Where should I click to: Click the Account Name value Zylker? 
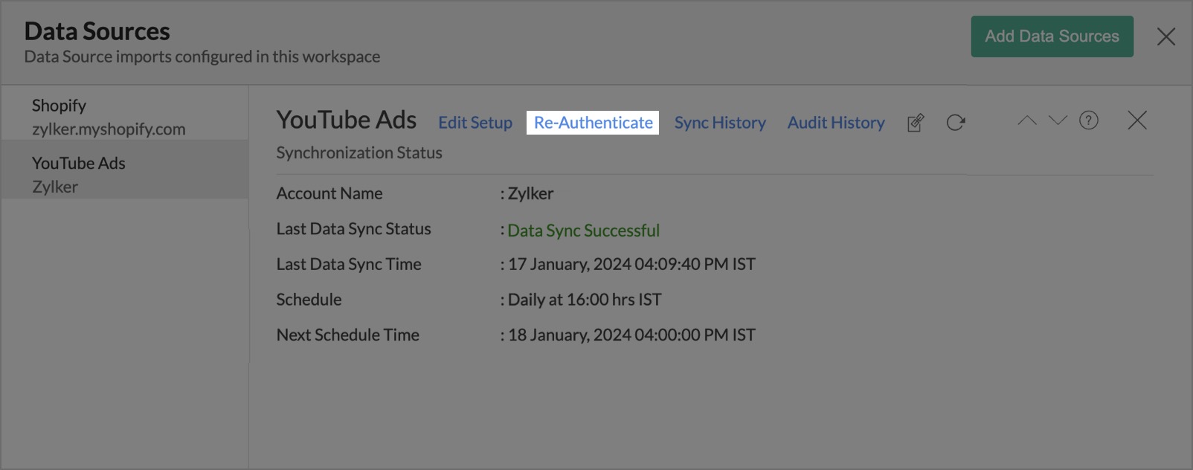[530, 193]
